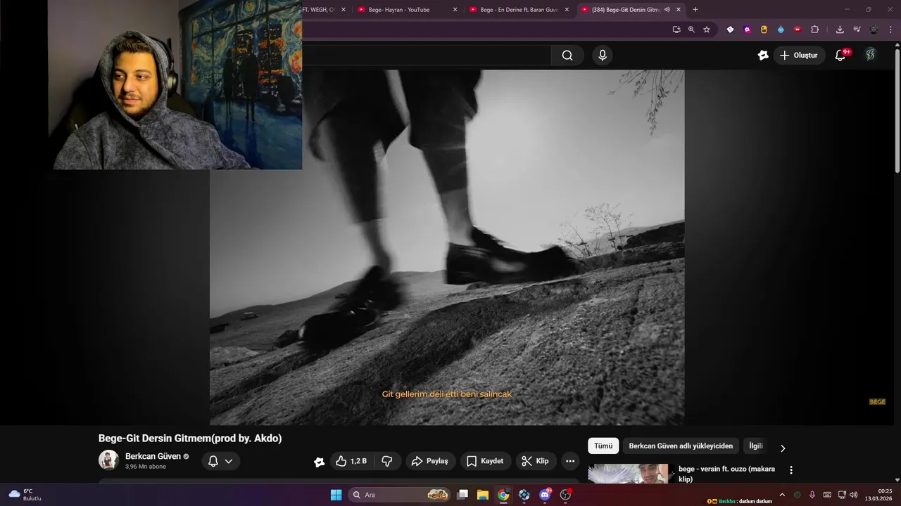This screenshot has height=506, width=901.
Task: Click the purple extension icon in toolbar
Action: 747,30
